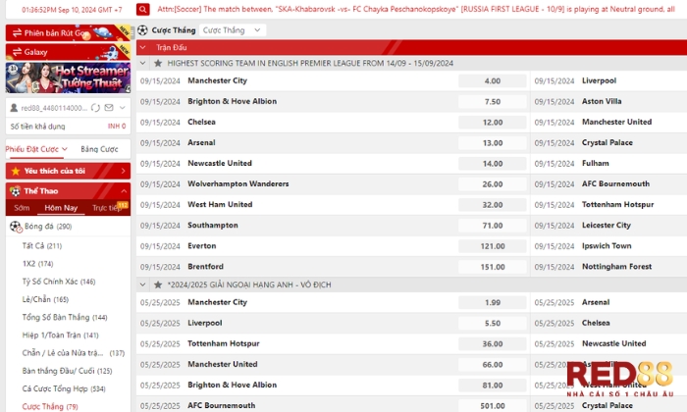Viewport: 687px width, 412px height.
Task: Click the star icon in Yêu thích của tôi
Action: (x=16, y=171)
